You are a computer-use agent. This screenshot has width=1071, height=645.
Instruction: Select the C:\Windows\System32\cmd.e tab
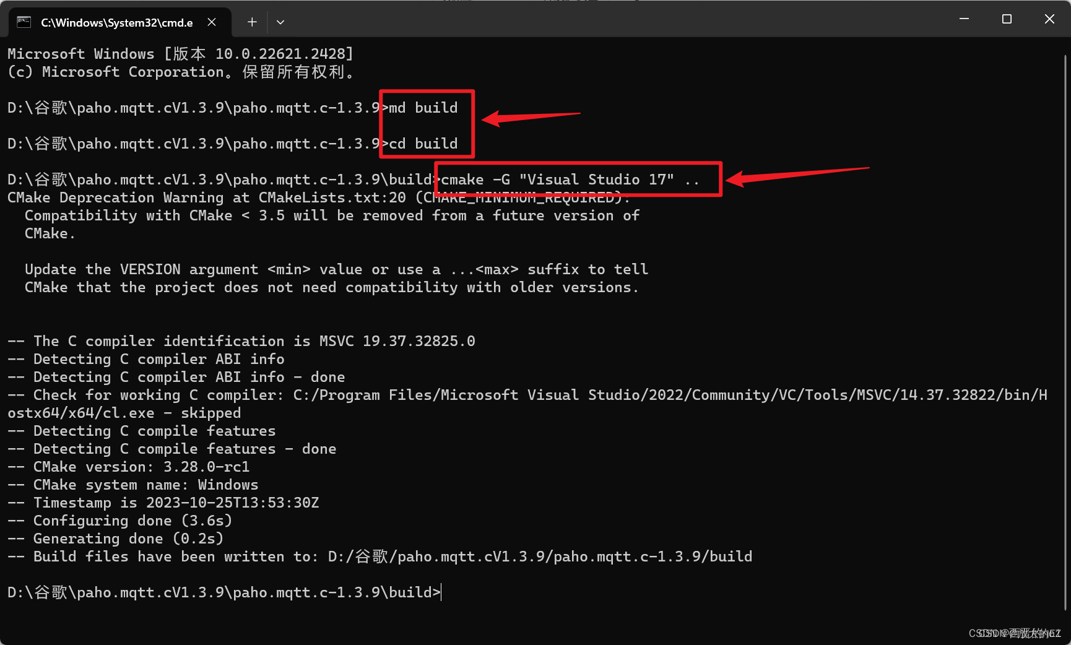pyautogui.click(x=118, y=22)
